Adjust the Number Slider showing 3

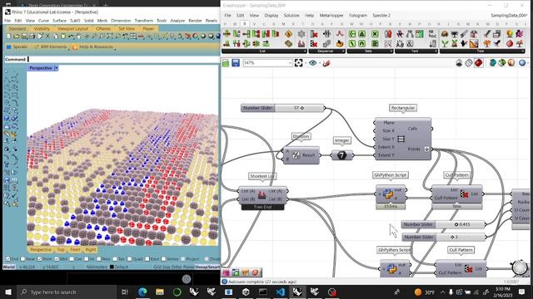pos(444,238)
